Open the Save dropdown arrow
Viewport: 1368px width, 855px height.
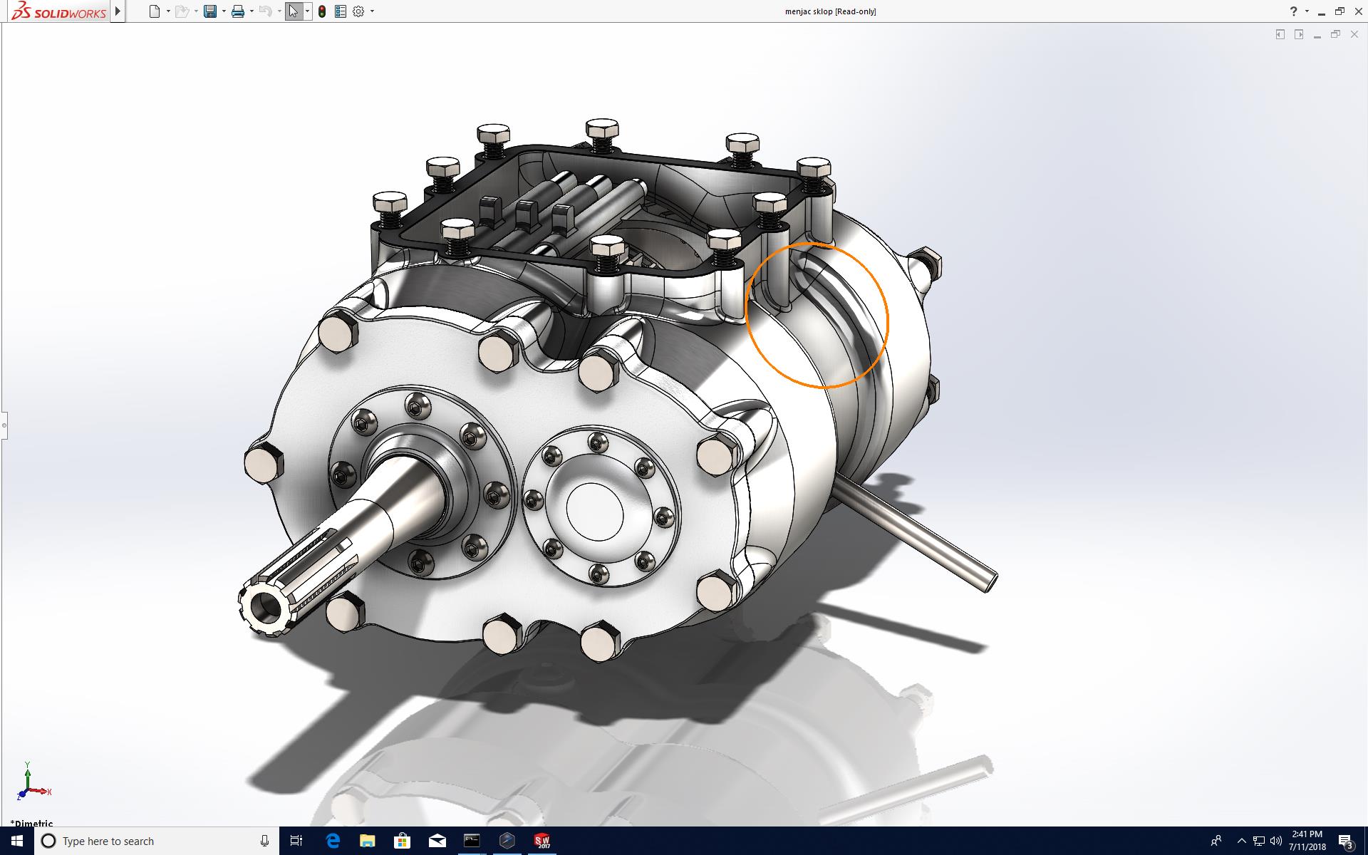pyautogui.click(x=224, y=11)
